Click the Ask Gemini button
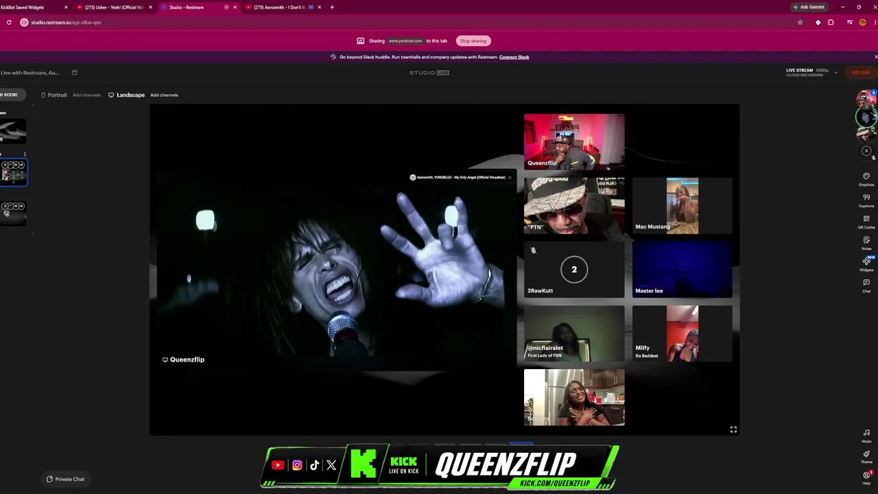 [x=809, y=8]
